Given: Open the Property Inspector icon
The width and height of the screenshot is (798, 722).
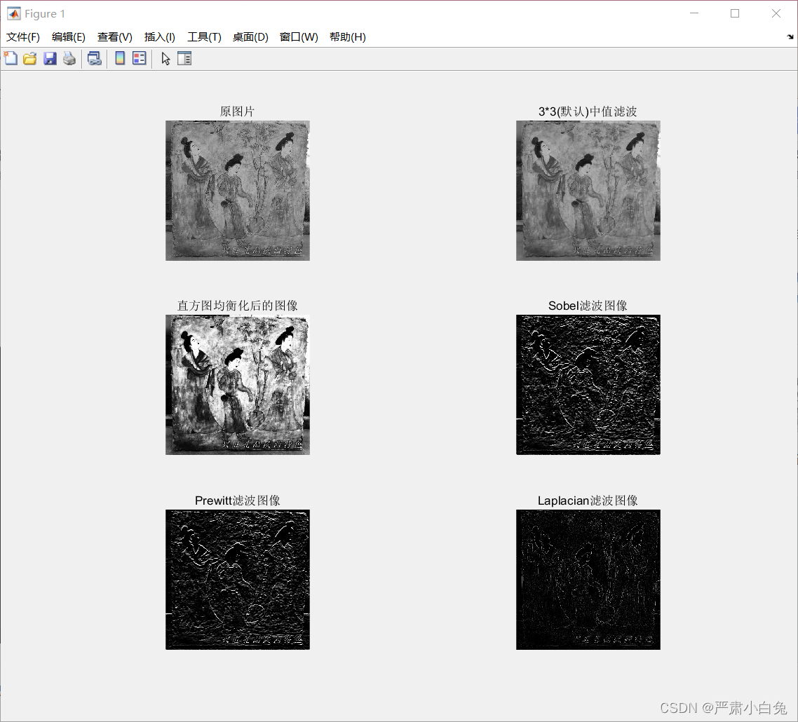Looking at the screenshot, I should click(184, 58).
